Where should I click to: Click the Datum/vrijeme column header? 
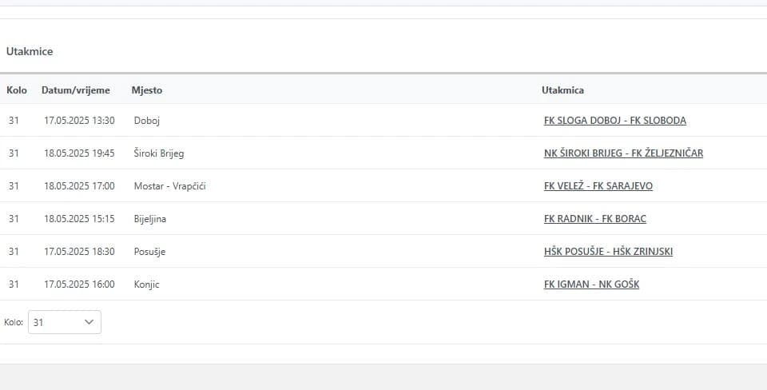pos(76,90)
